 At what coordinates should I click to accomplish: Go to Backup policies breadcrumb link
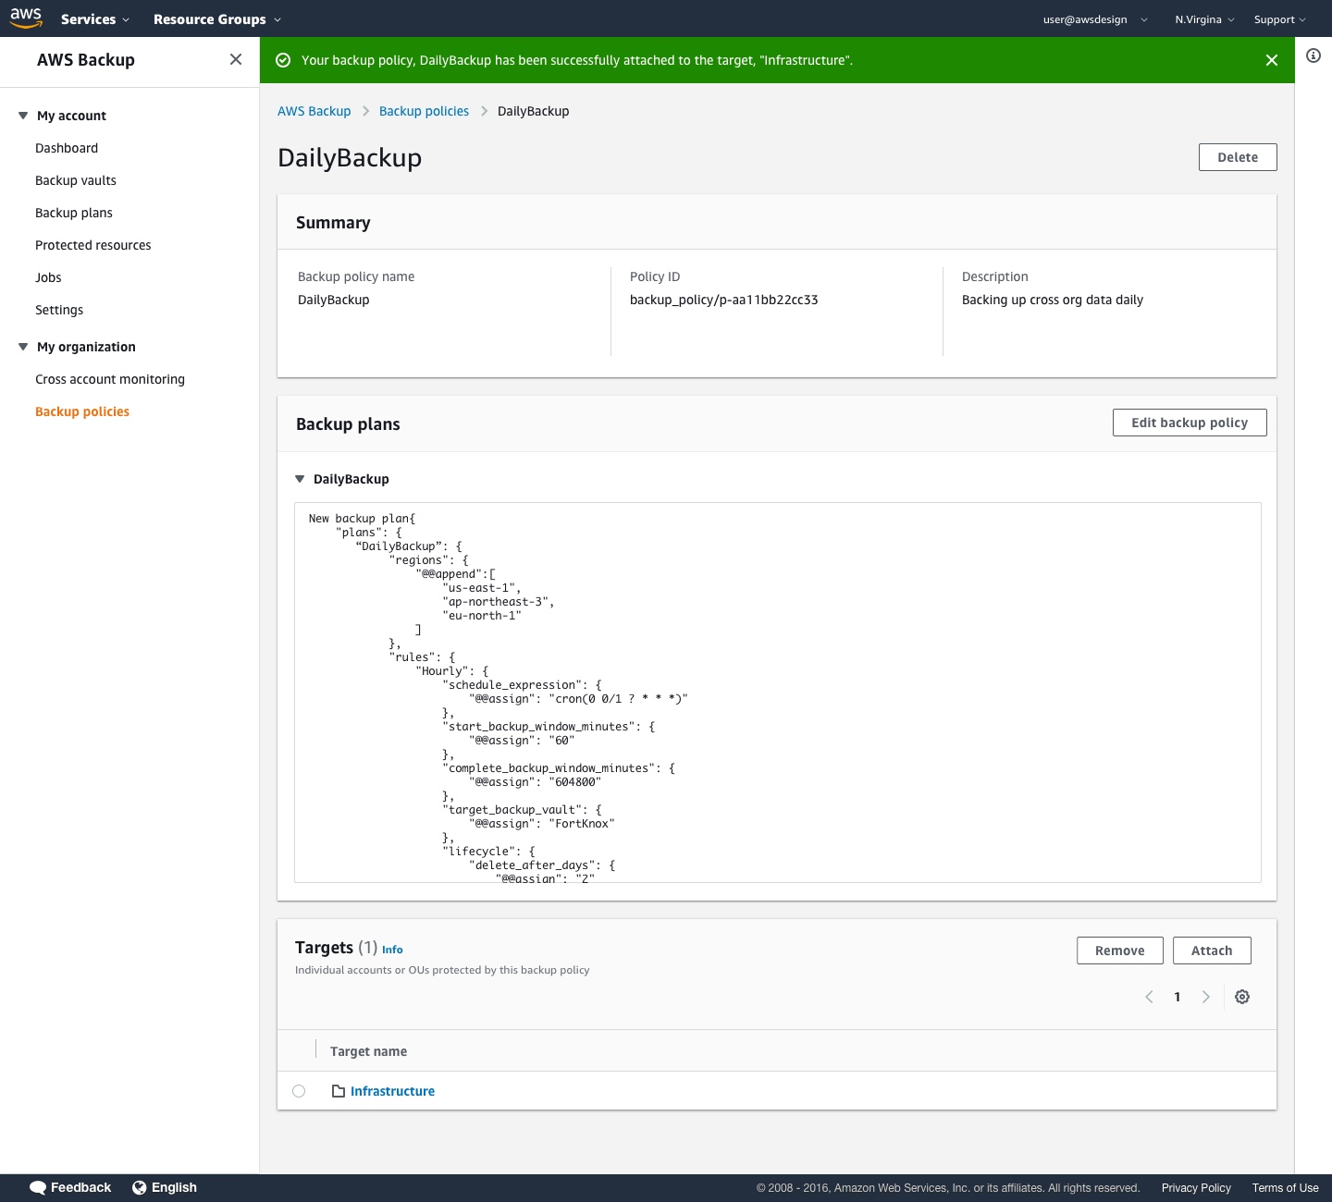point(424,111)
